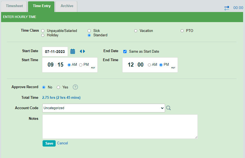The image size is (245, 158).
Task: Search account codes with magnifier icon
Action: point(168,108)
